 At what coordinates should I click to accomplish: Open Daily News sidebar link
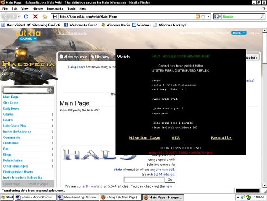(11, 108)
